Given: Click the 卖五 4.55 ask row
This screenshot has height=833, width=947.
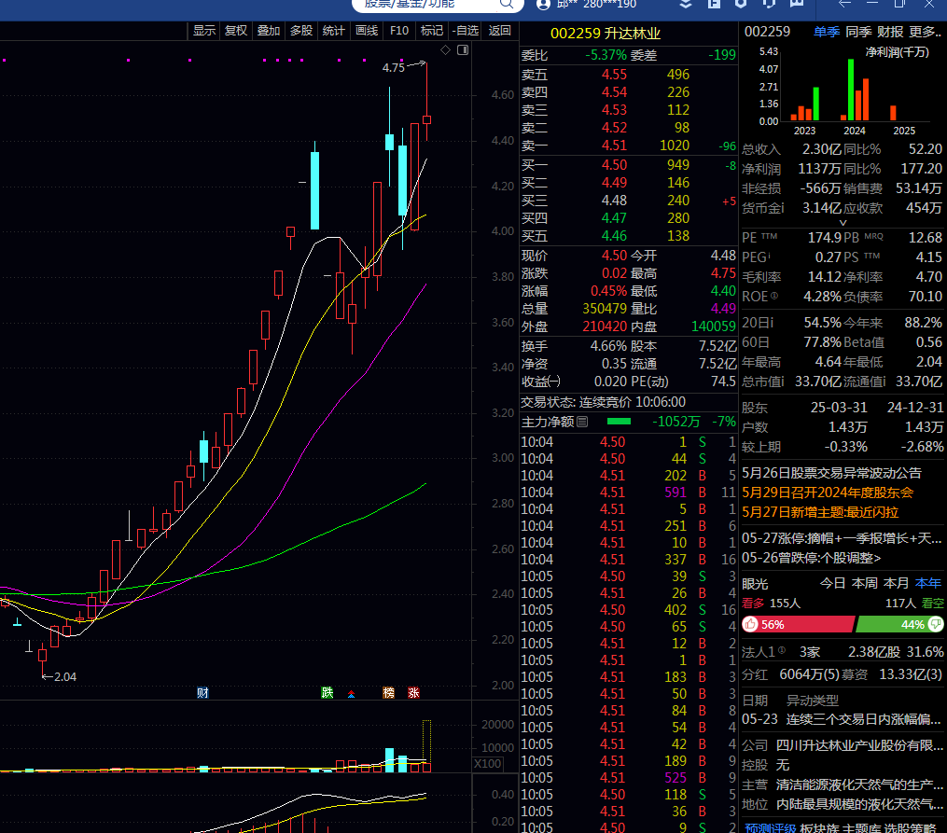Looking at the screenshot, I should pyautogui.click(x=629, y=75).
